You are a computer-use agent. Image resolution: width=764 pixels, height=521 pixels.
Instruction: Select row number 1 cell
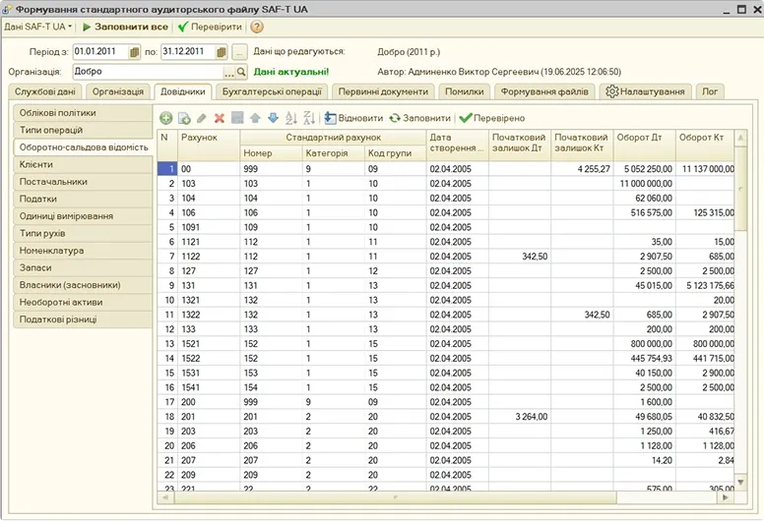(x=167, y=169)
